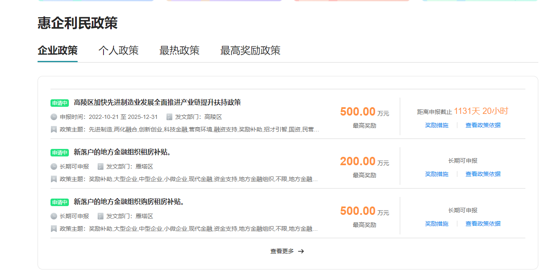545x272 pixels.
Task: Select the 最高奖励政策 tab
Action: 250,50
